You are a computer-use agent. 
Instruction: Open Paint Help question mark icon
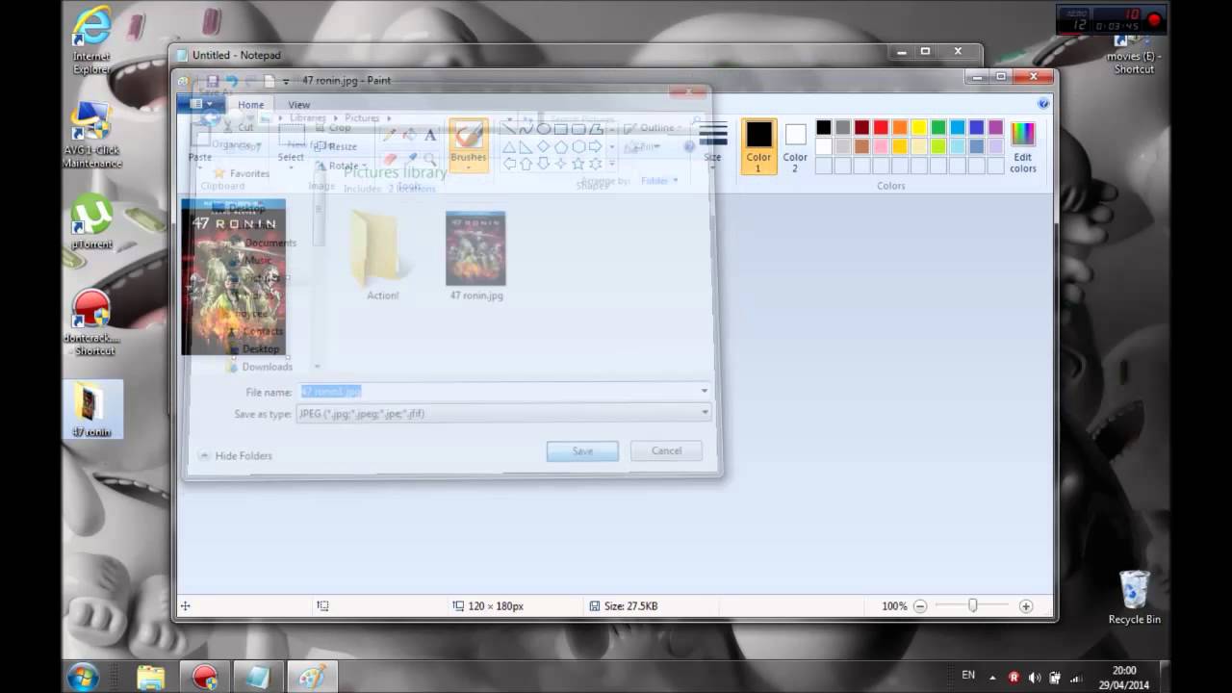pos(1043,103)
